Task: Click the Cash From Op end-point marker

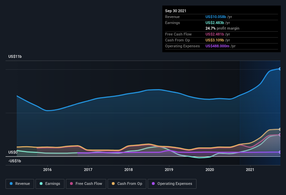Action: pyautogui.click(x=280, y=130)
